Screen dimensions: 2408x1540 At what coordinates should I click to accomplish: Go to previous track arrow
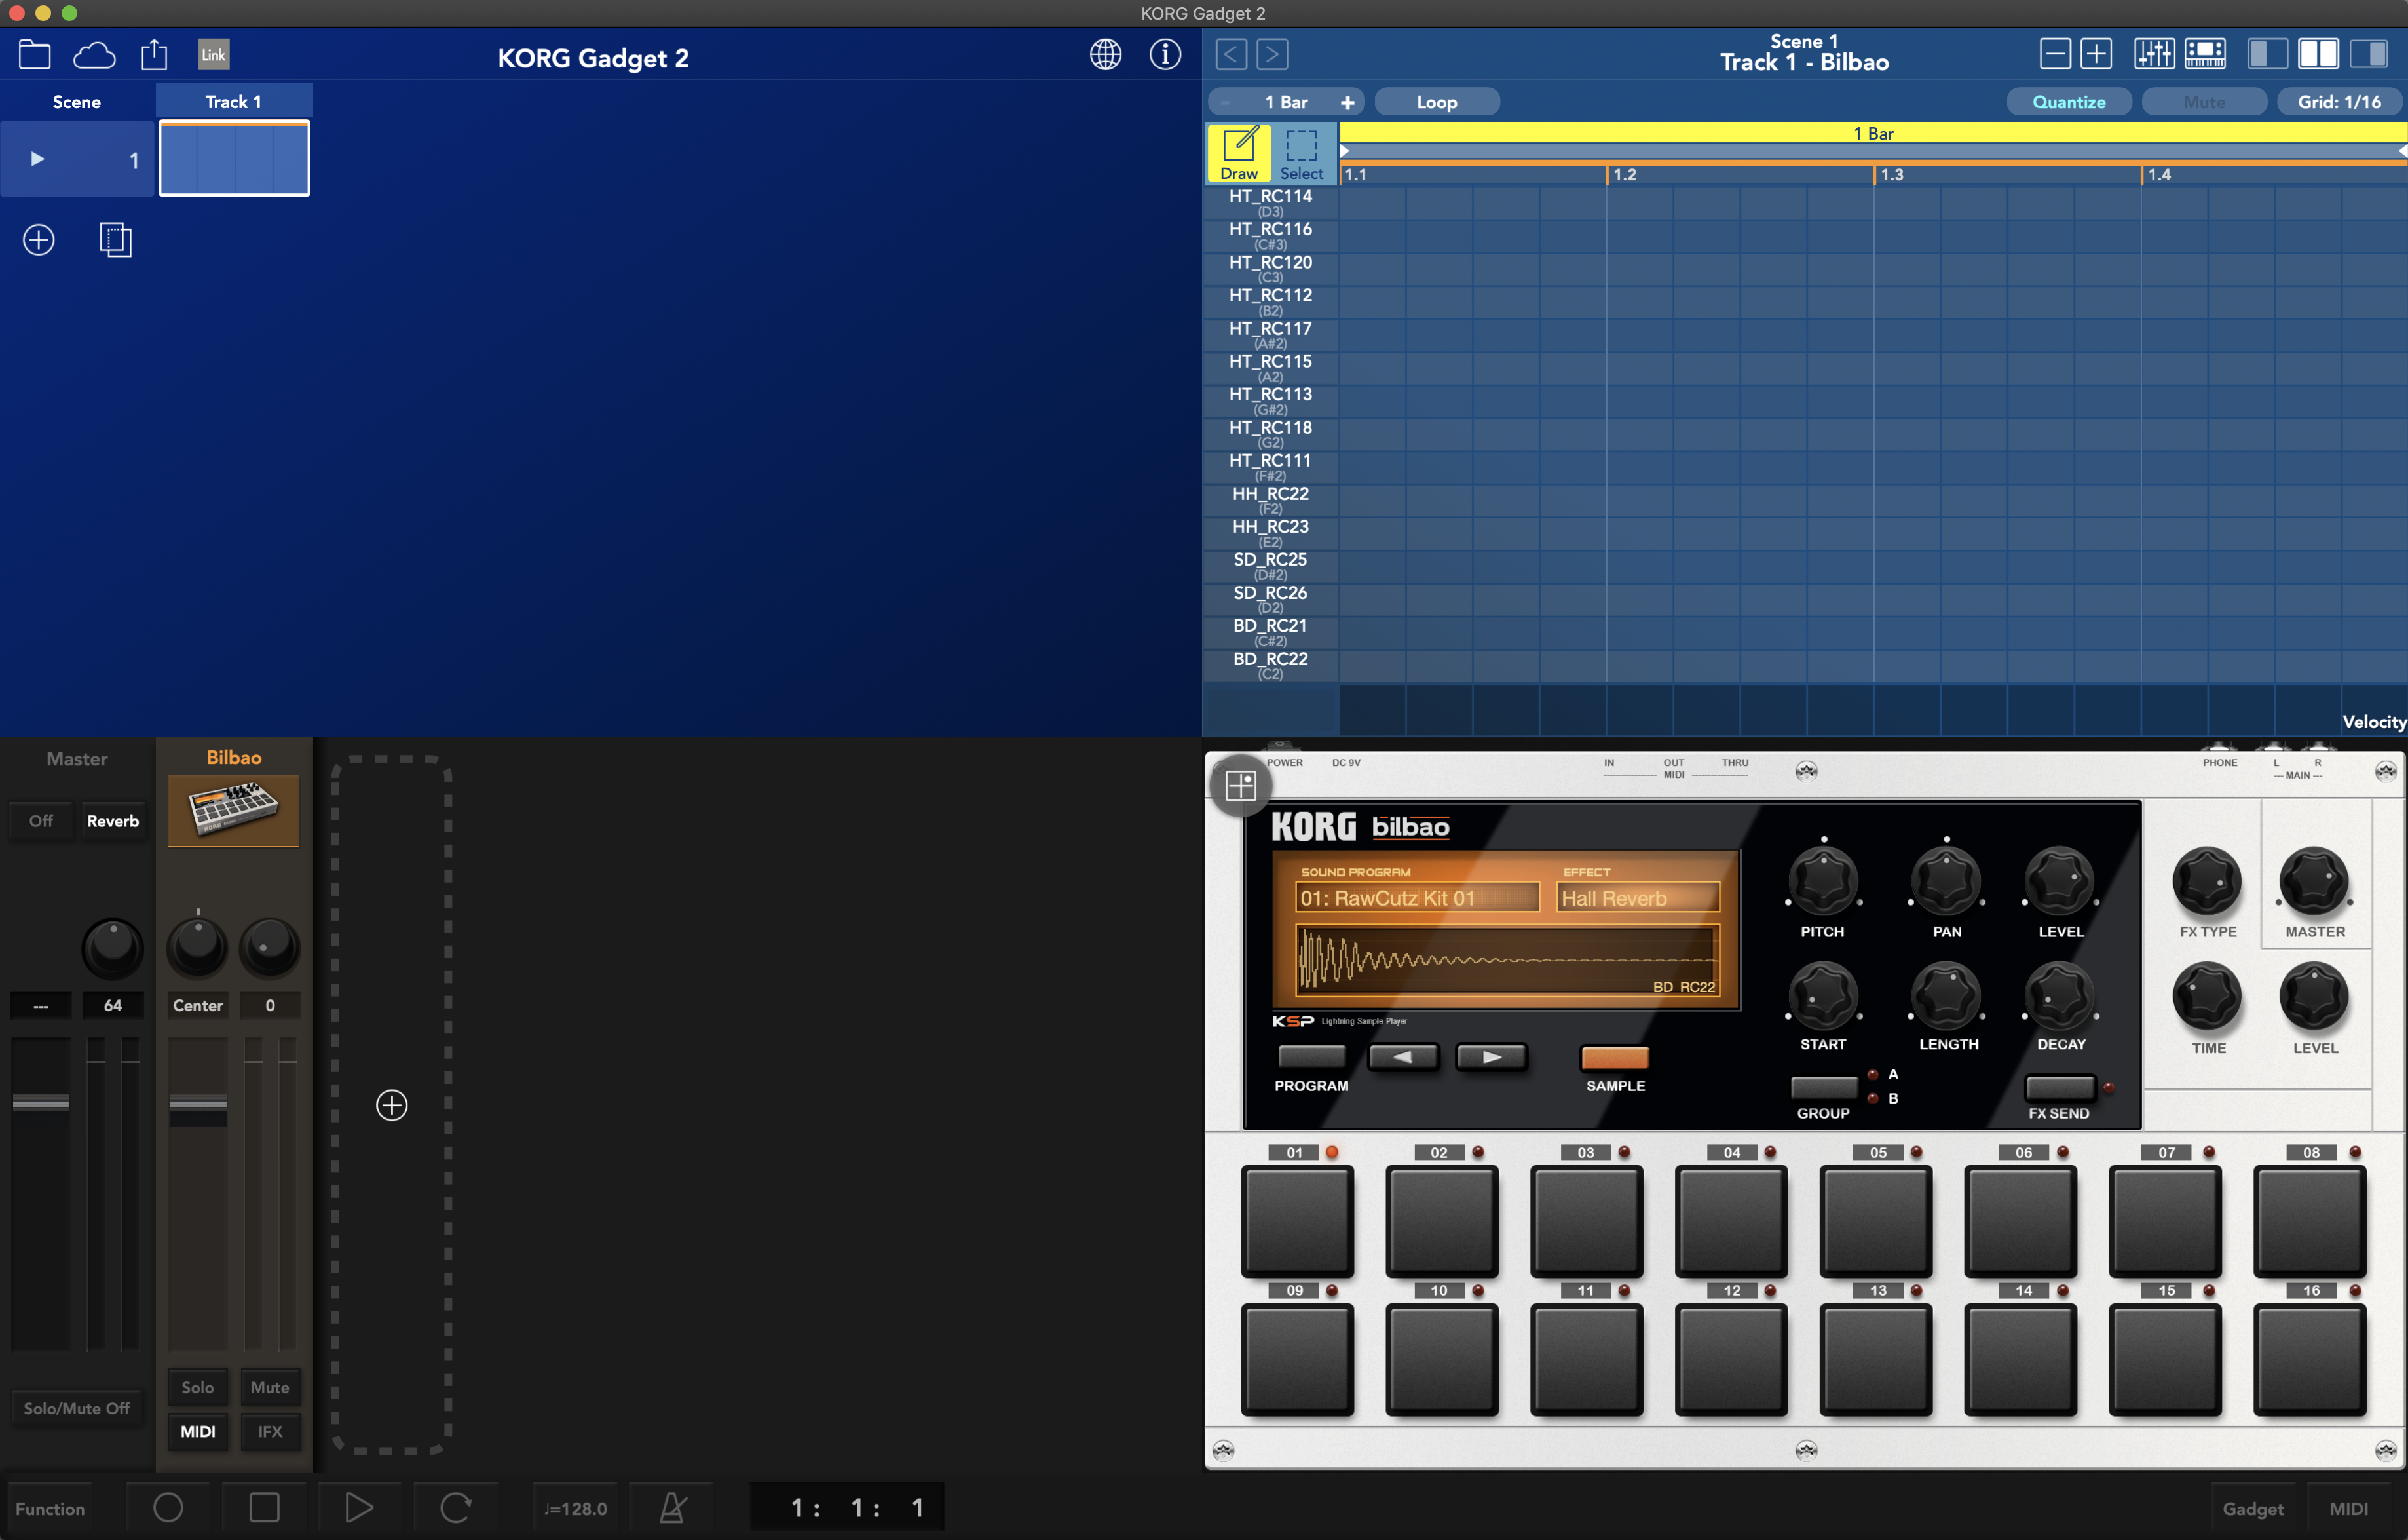click(1231, 54)
